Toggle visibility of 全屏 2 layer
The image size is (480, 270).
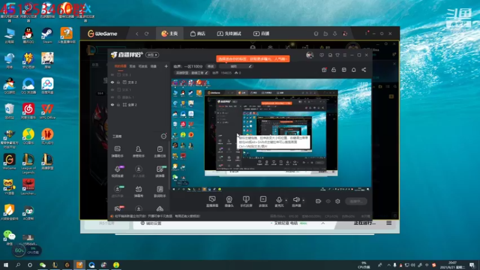(112, 104)
